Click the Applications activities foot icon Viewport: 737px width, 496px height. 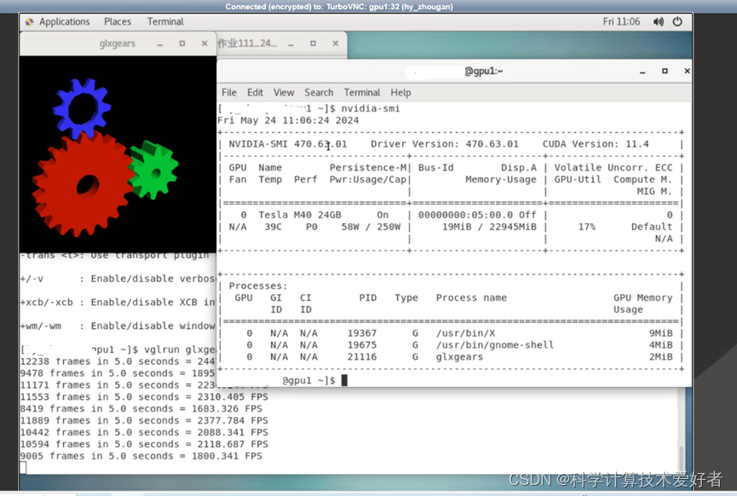pos(29,21)
